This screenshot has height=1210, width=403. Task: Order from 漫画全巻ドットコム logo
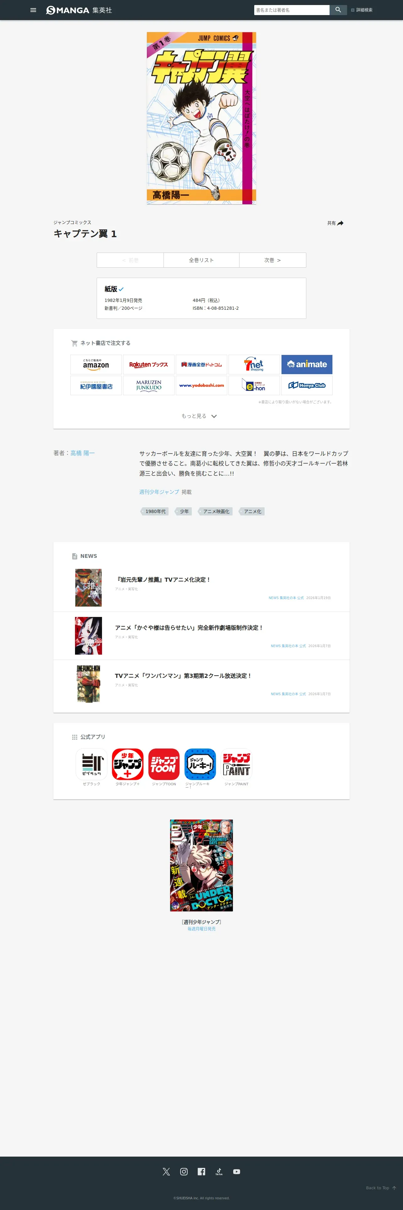pos(201,364)
